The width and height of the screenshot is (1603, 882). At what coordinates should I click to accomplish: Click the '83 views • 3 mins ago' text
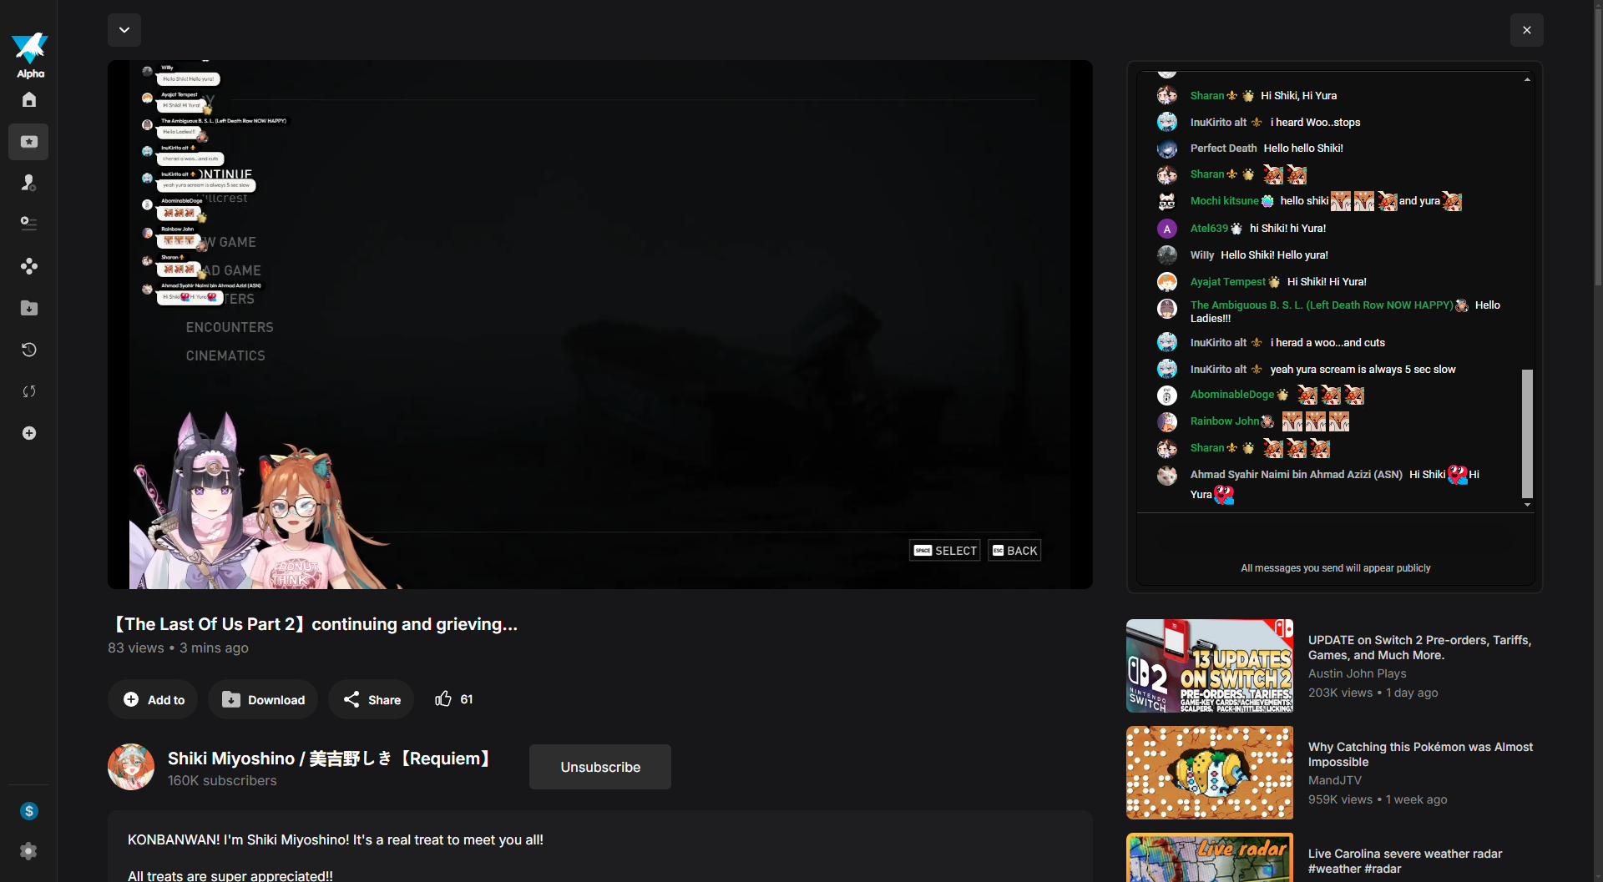pyautogui.click(x=178, y=648)
